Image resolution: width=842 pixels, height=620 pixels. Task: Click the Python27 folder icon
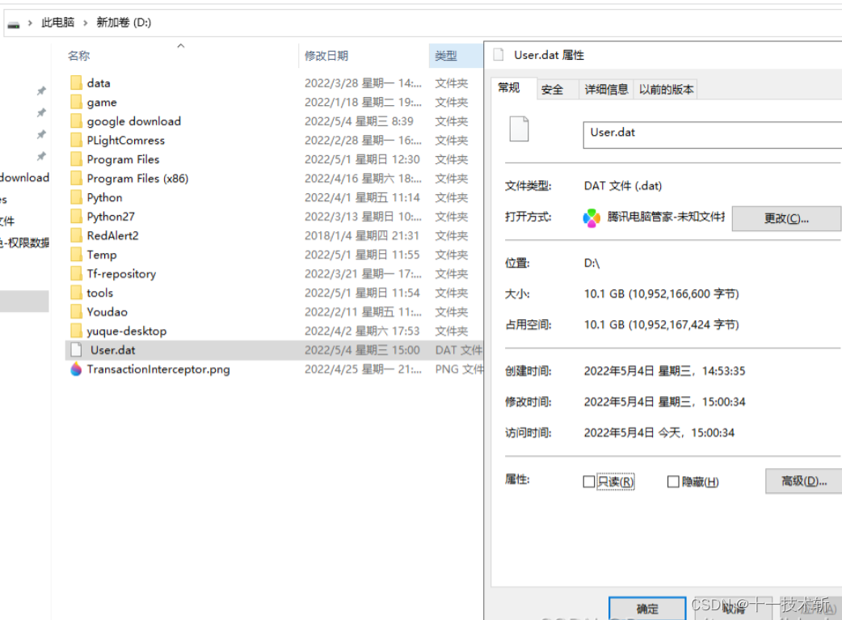point(76,217)
